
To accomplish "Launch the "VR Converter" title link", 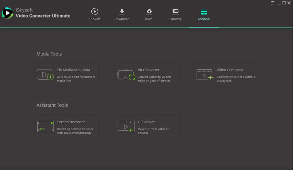I will [x=149, y=70].
